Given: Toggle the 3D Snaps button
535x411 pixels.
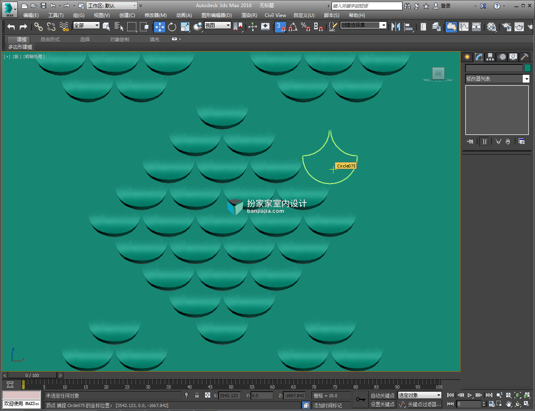Looking at the screenshot, I should 280,27.
